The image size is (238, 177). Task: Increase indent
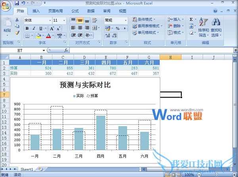click(80, 35)
